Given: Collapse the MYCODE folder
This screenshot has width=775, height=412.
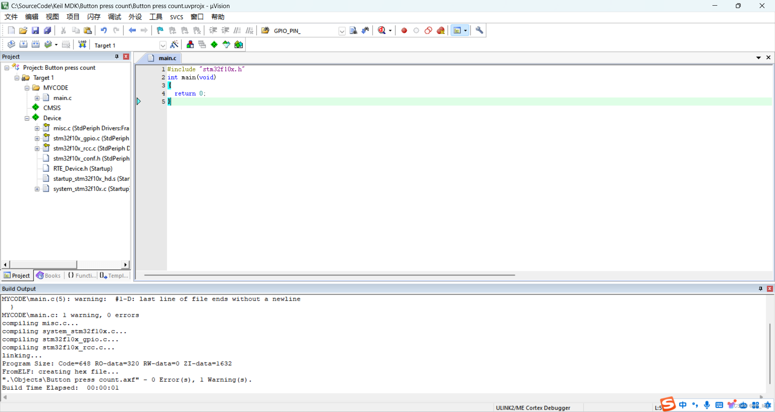Looking at the screenshot, I should [x=27, y=88].
